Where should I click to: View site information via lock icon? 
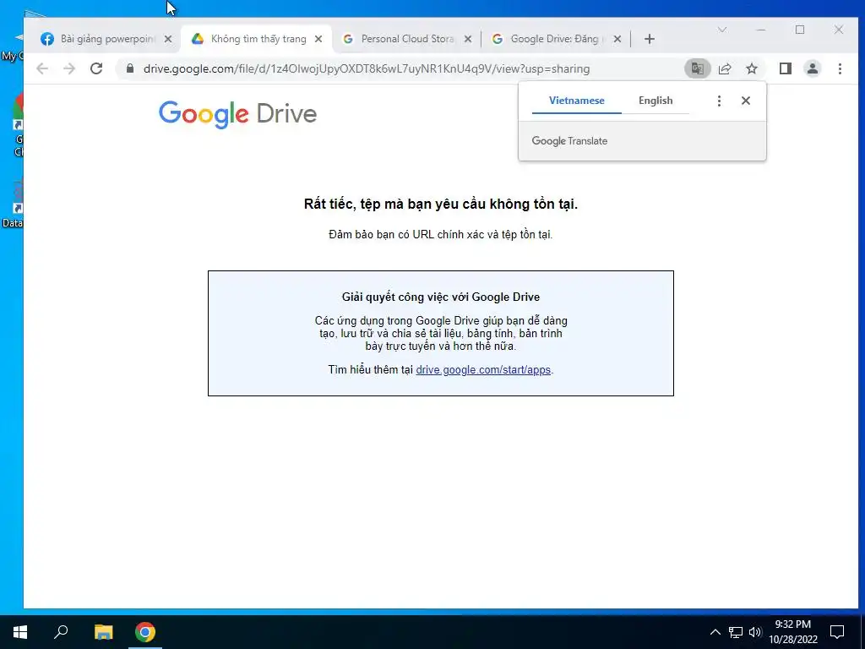[130, 68]
